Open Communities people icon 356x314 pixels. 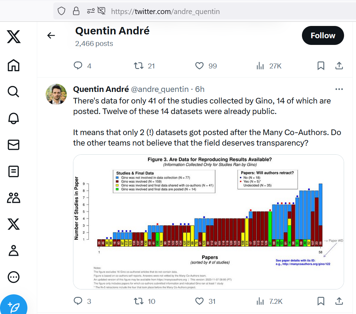click(14, 198)
